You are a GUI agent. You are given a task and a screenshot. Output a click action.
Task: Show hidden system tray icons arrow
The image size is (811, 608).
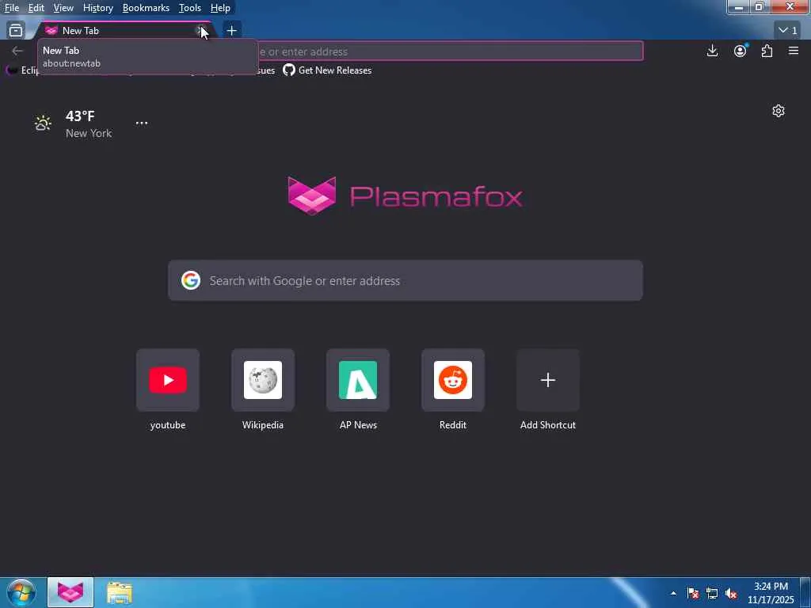pos(673,593)
